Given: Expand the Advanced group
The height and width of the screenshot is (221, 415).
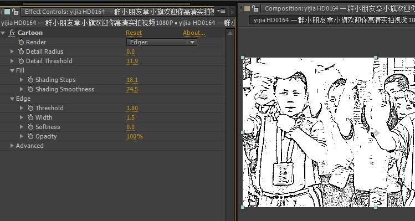Looking at the screenshot, I should [x=12, y=146].
